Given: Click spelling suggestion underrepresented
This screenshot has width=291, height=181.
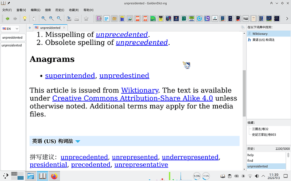Looking at the screenshot, I should (190, 157).
